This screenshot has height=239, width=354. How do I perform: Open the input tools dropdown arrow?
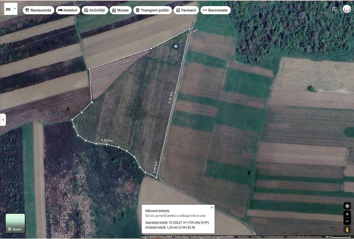(15, 9)
